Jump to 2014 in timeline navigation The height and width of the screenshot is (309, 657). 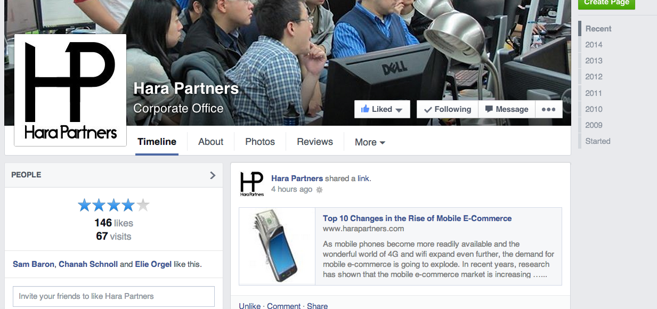point(594,45)
